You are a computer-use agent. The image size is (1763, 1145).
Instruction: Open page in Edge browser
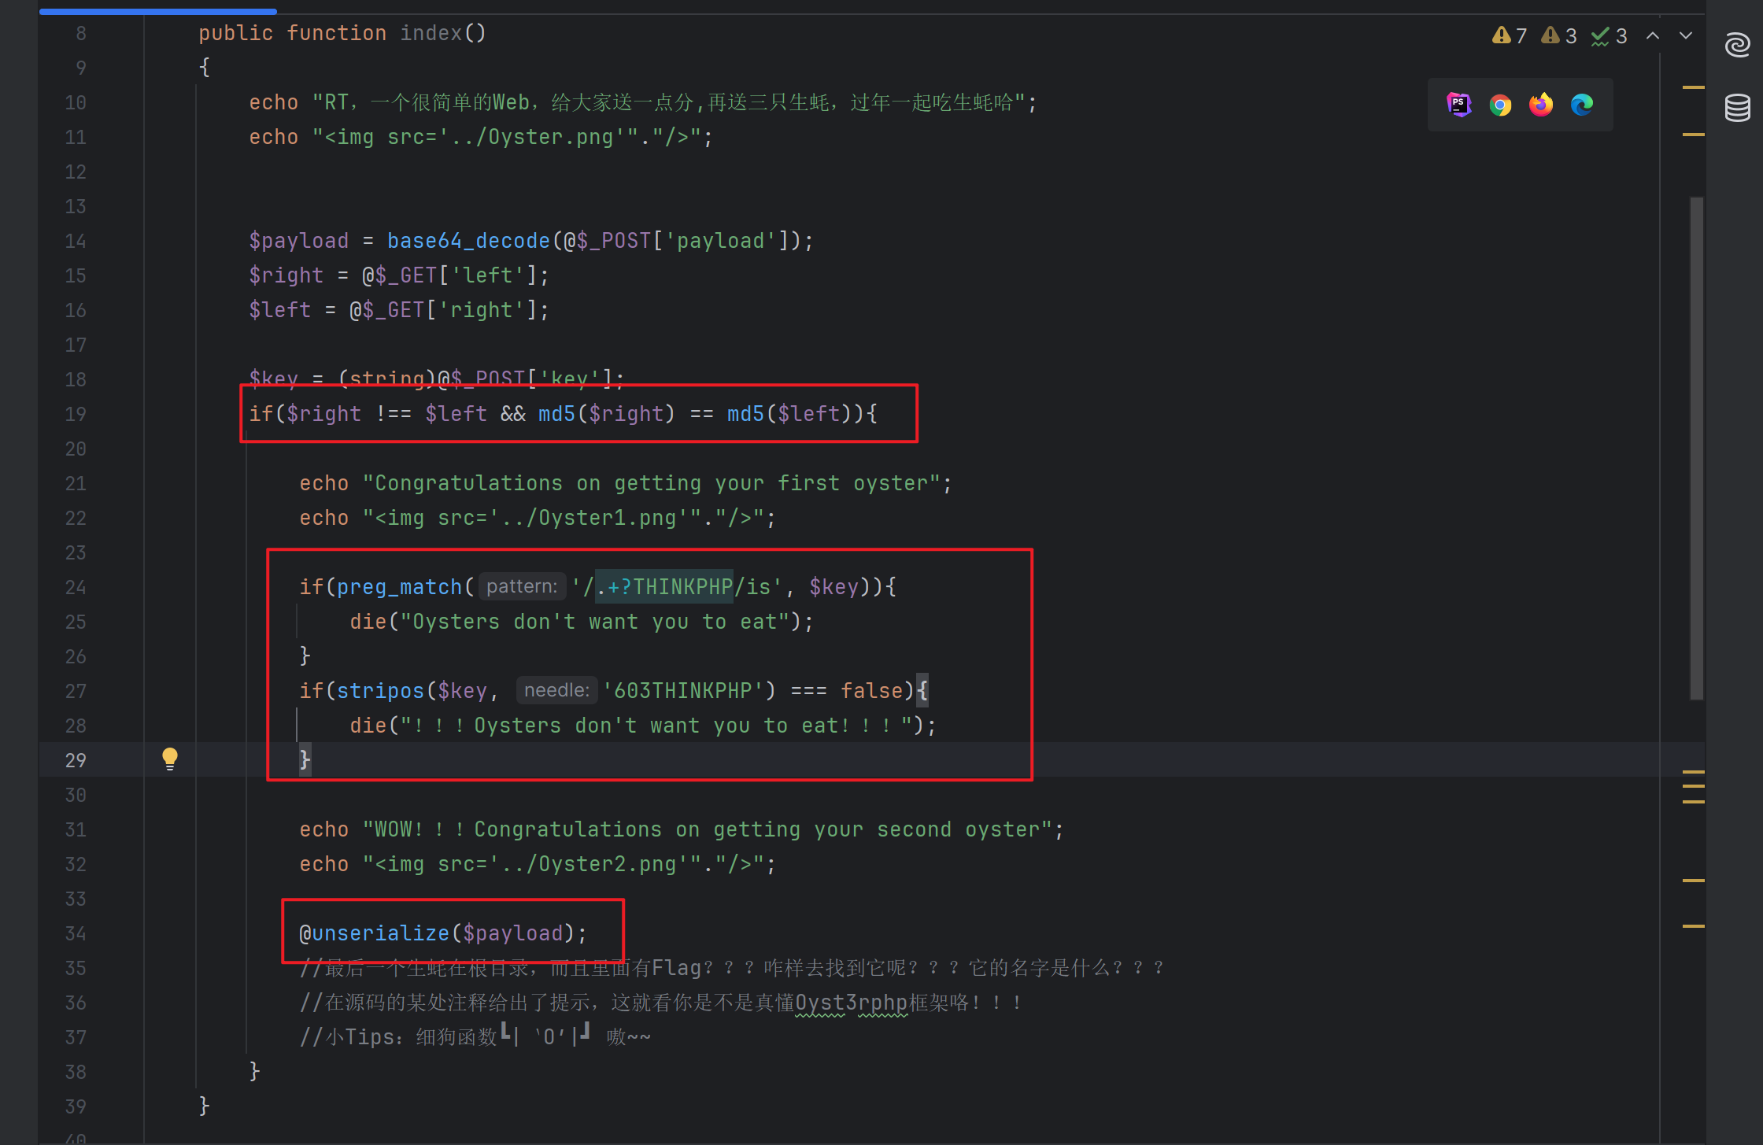pos(1582,105)
